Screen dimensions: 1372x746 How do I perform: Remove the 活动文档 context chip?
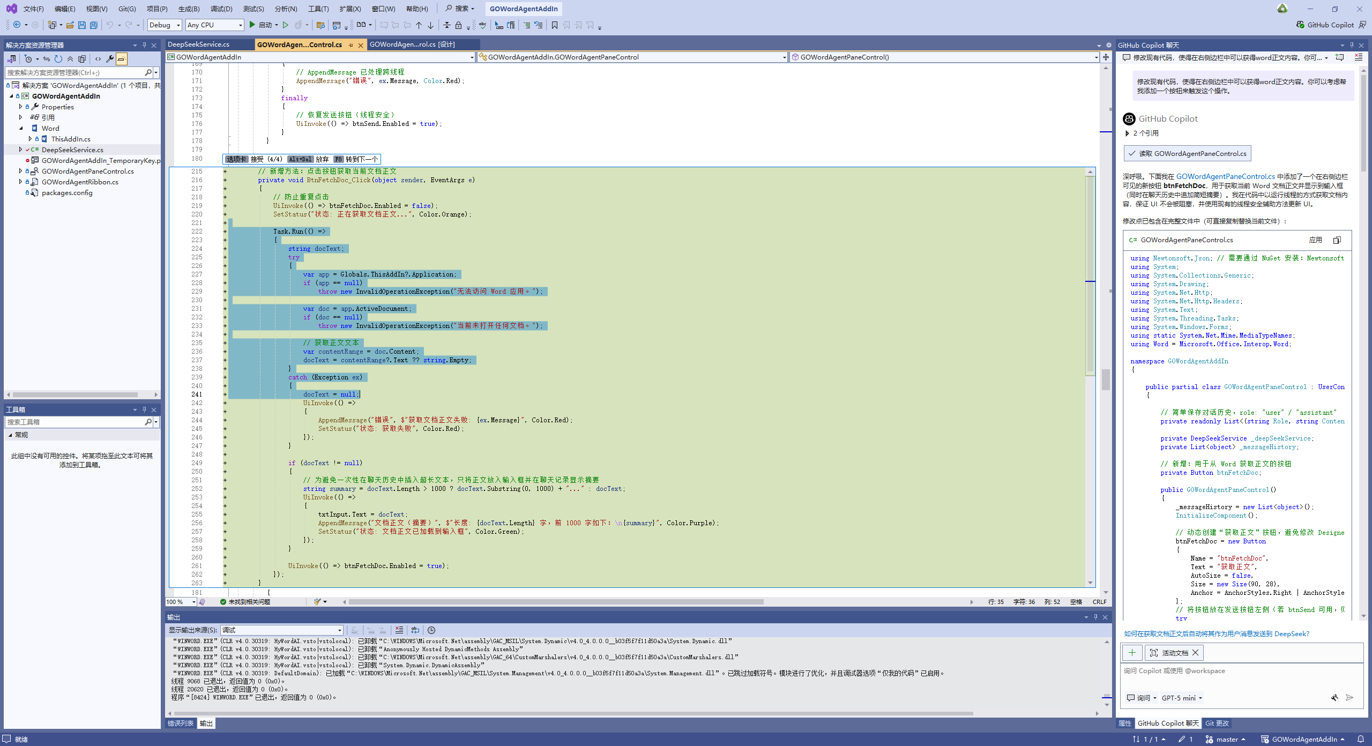[1196, 652]
